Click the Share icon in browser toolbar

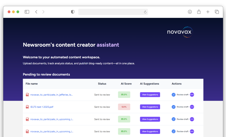tap(199, 12)
